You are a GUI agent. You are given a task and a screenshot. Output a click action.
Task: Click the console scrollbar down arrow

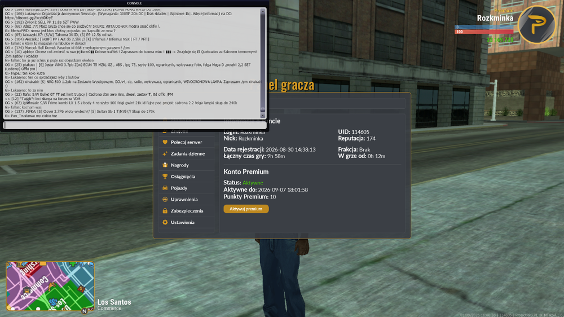(x=263, y=116)
